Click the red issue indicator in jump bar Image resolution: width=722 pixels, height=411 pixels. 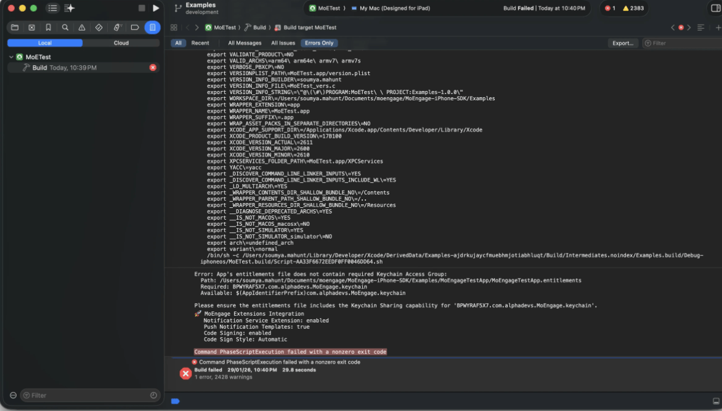[681, 28]
